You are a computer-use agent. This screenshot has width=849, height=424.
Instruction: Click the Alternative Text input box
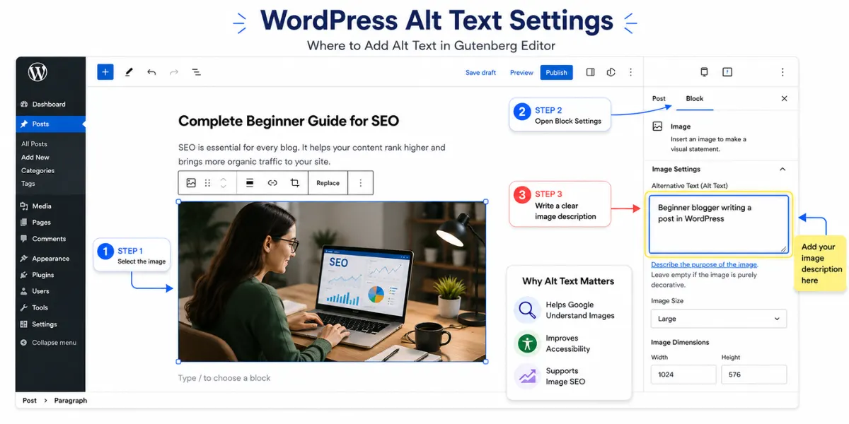click(719, 224)
